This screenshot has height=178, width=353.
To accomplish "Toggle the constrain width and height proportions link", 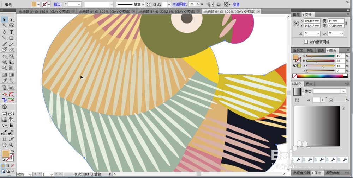I will click(x=346, y=23).
